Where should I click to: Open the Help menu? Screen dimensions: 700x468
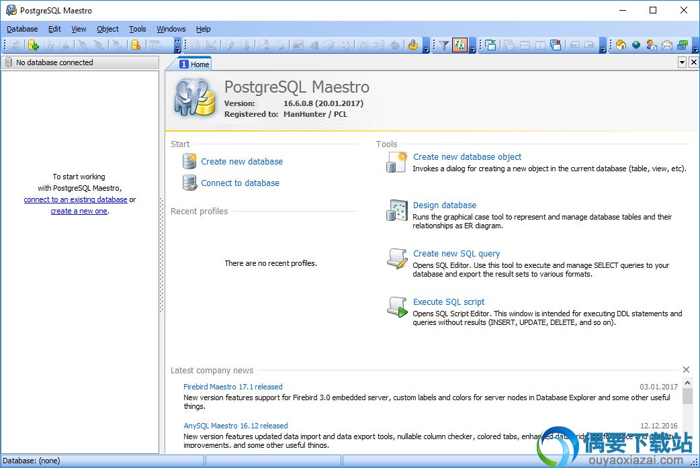click(203, 29)
